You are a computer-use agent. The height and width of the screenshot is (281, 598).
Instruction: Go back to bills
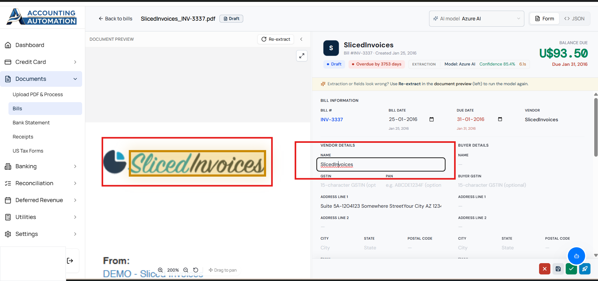(x=115, y=18)
